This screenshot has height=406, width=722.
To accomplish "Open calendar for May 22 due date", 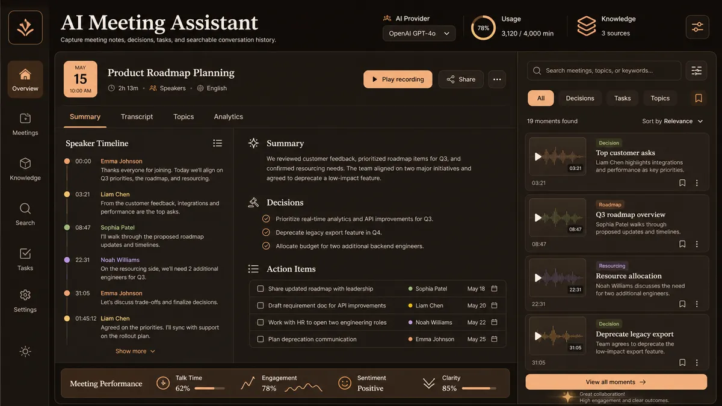I will [494, 322].
